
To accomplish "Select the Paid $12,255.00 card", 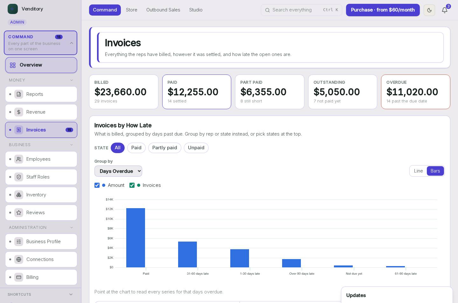I will pyautogui.click(x=197, y=92).
